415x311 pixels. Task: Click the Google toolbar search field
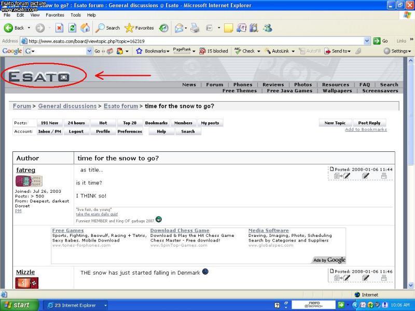(x=58, y=51)
